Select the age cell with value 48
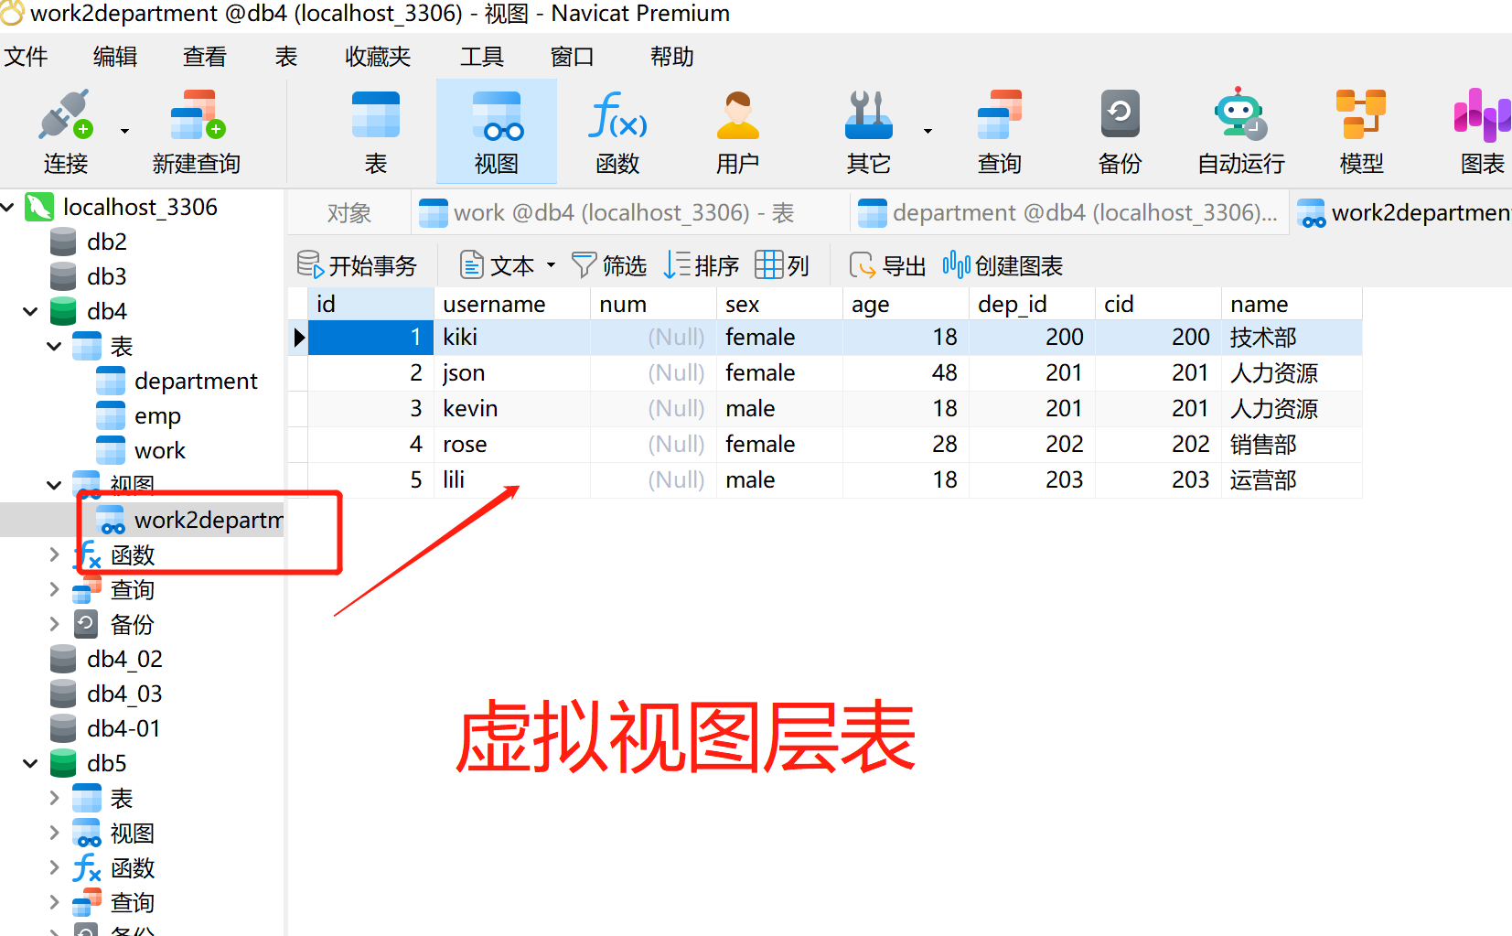This screenshot has height=936, width=1512. (906, 372)
